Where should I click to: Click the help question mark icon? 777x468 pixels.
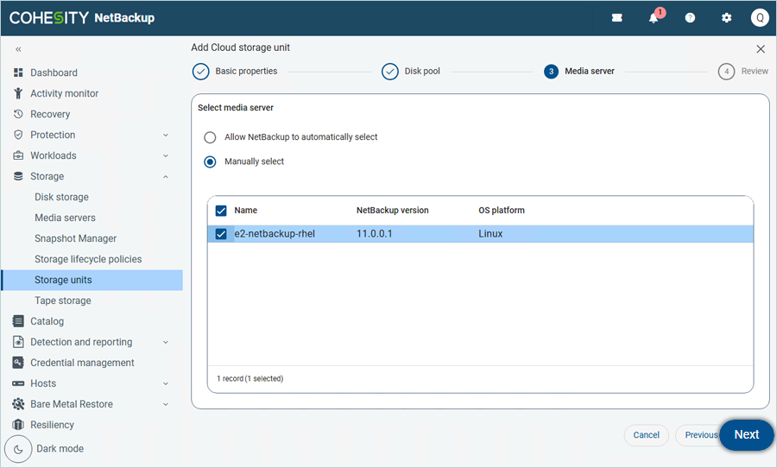[690, 18]
